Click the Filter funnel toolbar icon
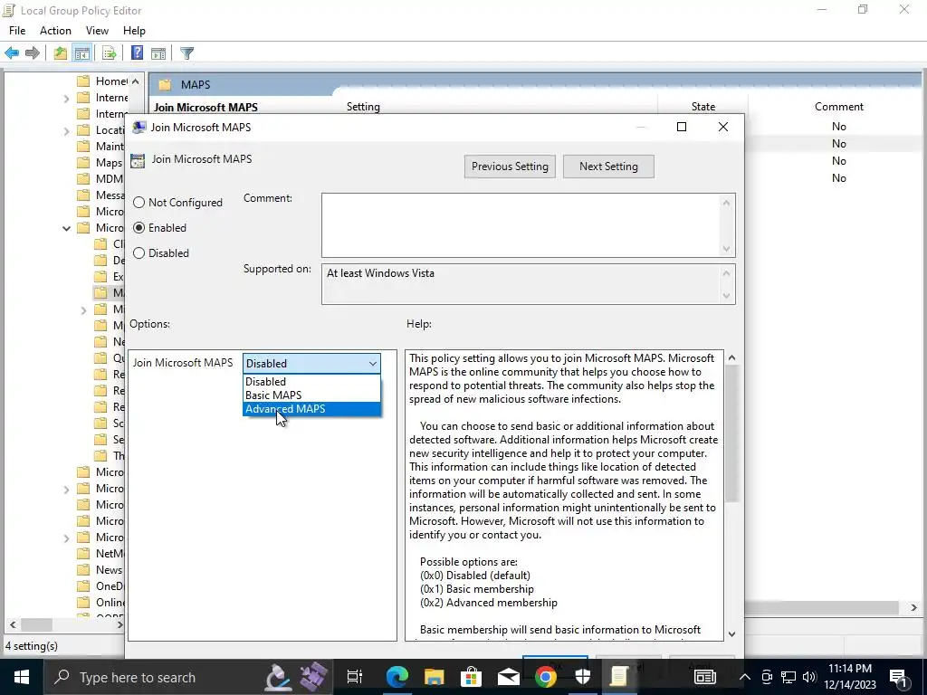This screenshot has width=927, height=695. (x=186, y=53)
